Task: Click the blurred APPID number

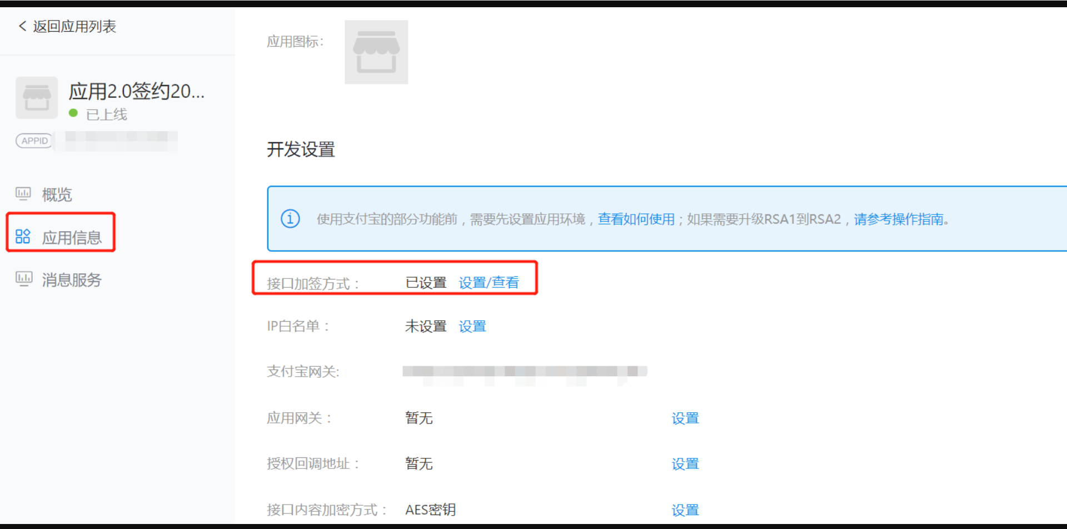Action: [121, 141]
